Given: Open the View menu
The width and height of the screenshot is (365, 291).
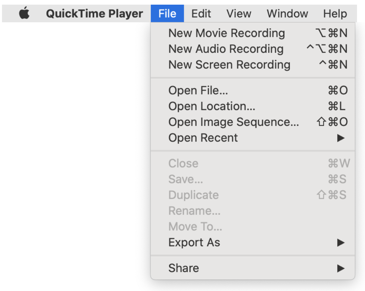Looking at the screenshot, I should [239, 14].
